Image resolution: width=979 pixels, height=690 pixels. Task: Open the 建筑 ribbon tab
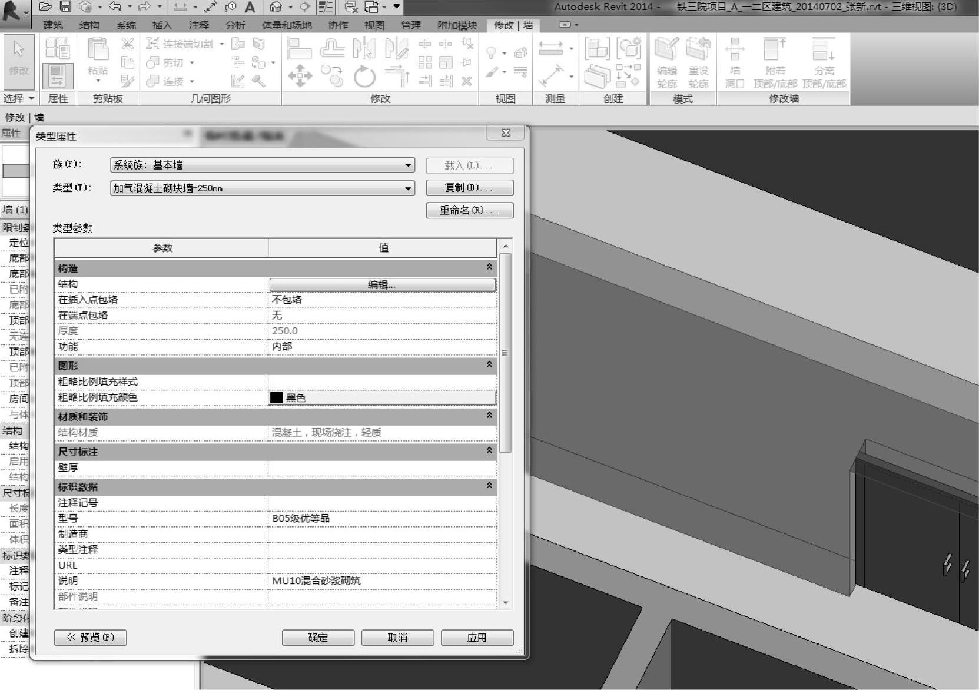click(x=53, y=25)
